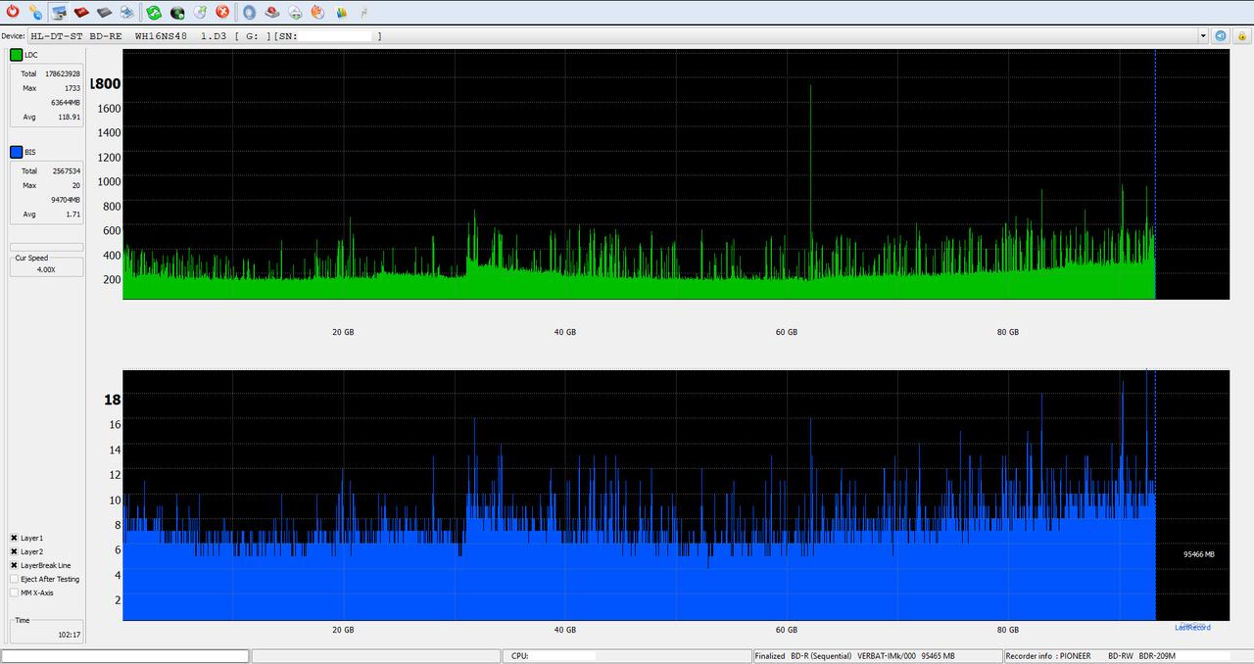The height and width of the screenshot is (664, 1254).
Task: Click the blank status field at bottom left
Action: point(125,655)
